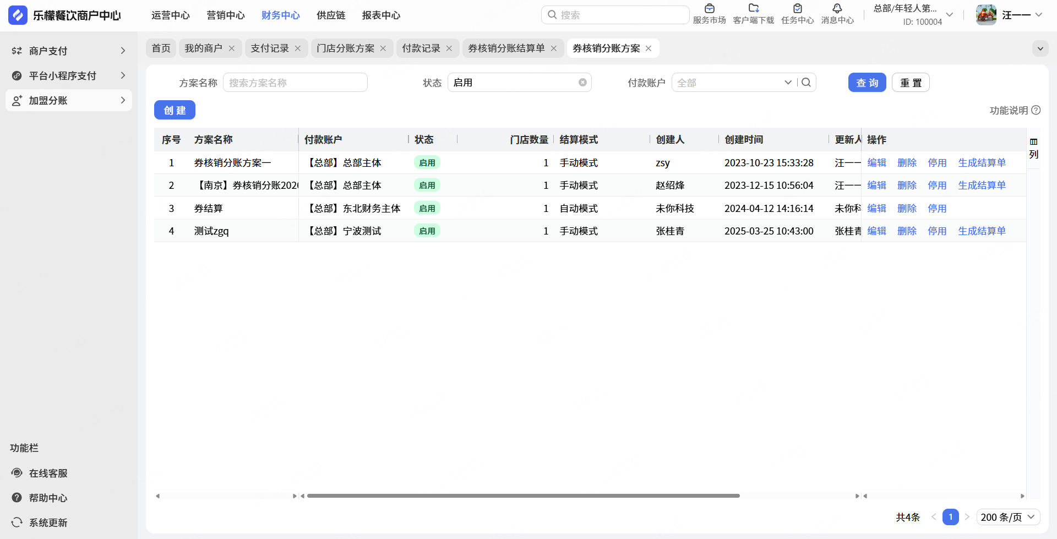Go to previous page arrow

[x=934, y=517]
